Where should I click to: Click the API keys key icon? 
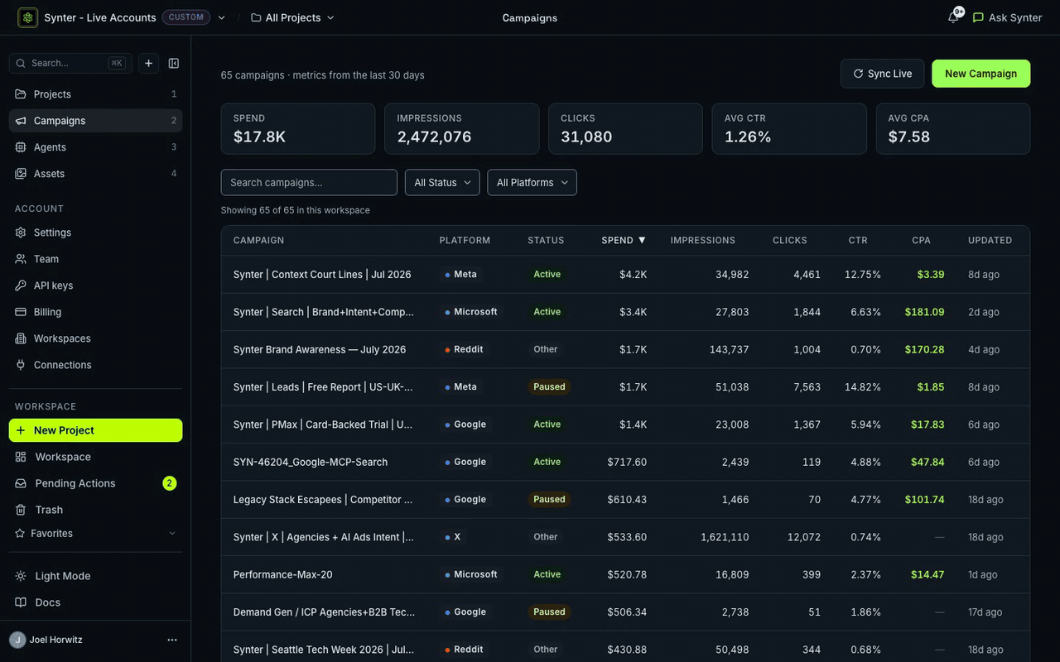coord(21,285)
